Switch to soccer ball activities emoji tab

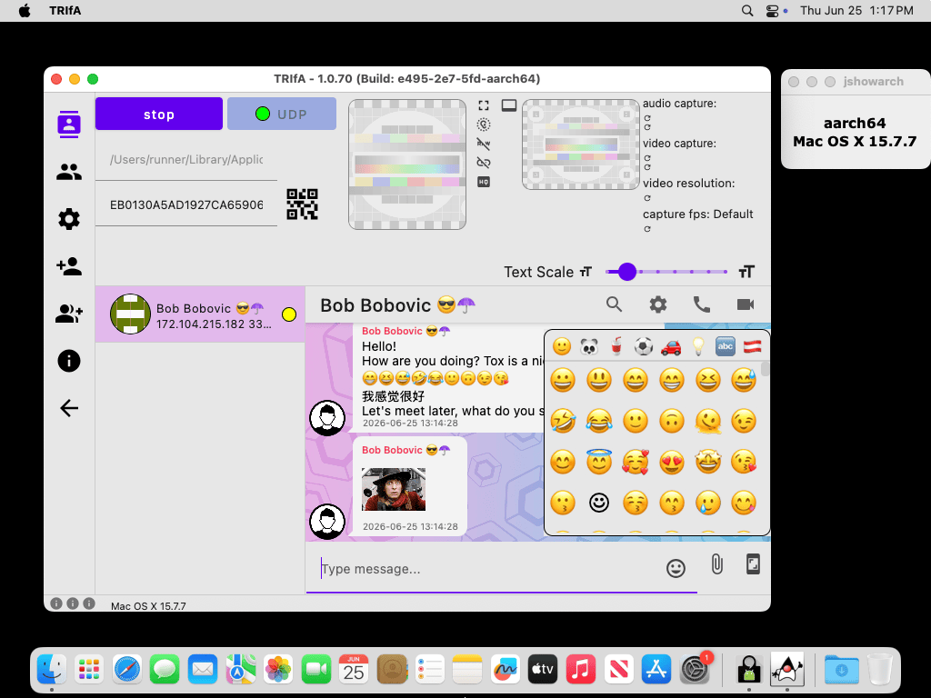click(644, 346)
